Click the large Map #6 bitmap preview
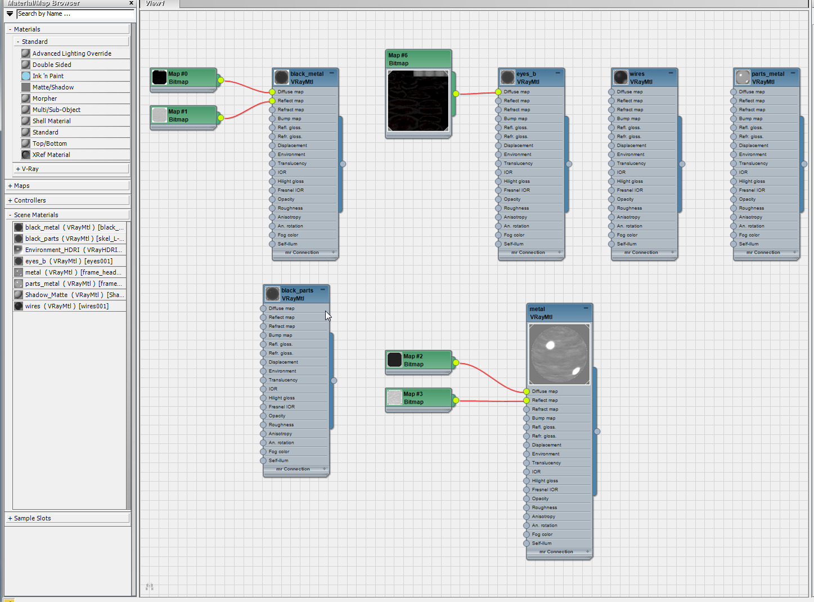 (x=418, y=101)
